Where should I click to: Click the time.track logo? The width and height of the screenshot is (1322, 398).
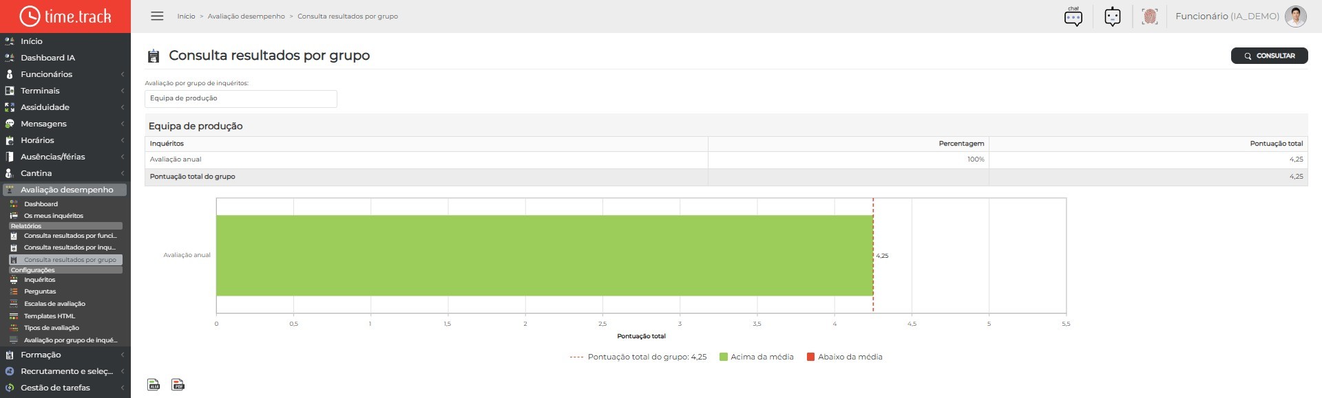point(65,16)
